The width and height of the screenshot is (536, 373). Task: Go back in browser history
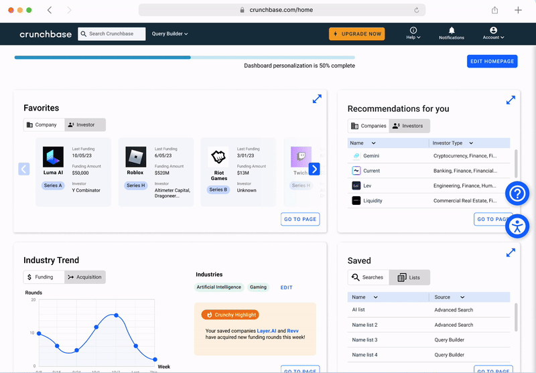click(50, 10)
